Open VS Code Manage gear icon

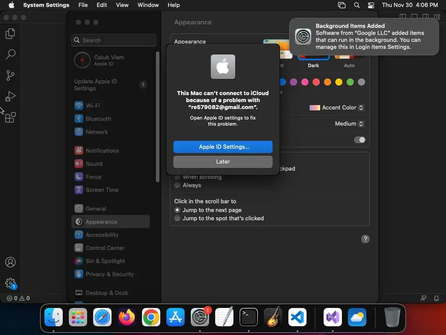tap(10, 283)
